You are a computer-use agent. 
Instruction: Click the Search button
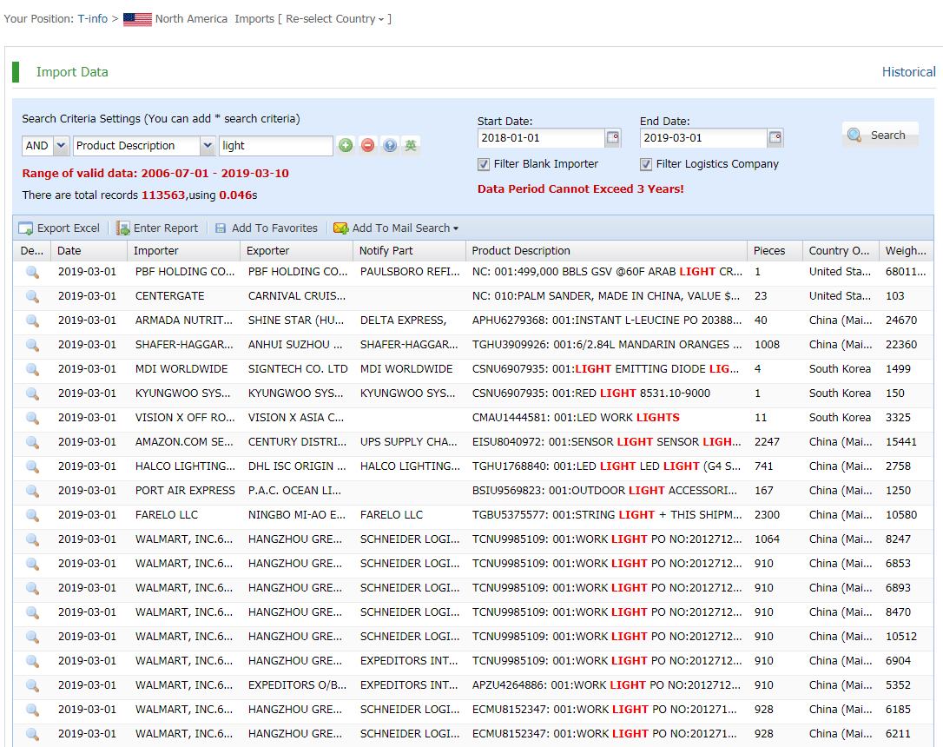pyautogui.click(x=880, y=135)
